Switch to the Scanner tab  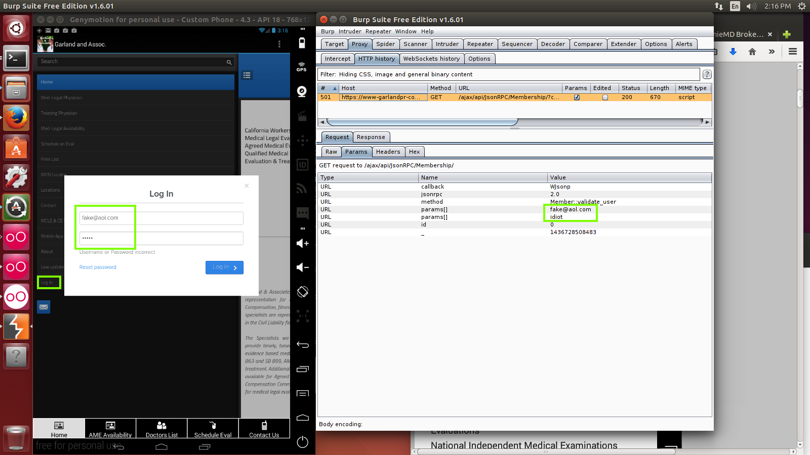click(416, 44)
